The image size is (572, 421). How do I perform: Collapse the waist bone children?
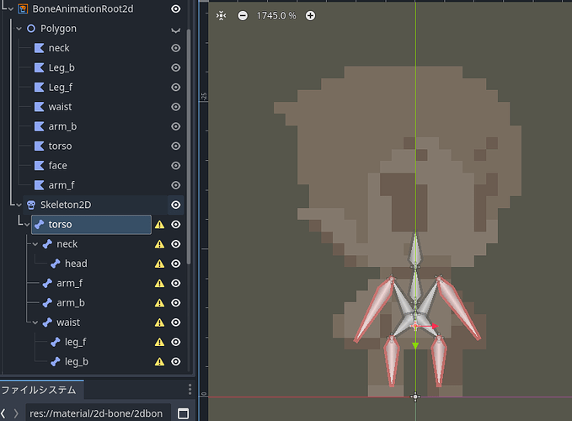coord(35,322)
